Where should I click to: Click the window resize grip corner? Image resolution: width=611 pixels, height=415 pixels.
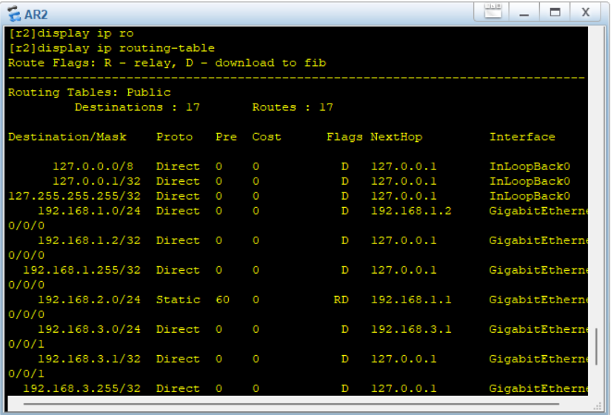[598, 406]
